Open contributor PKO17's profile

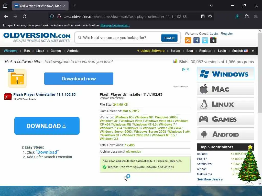point(202,159)
